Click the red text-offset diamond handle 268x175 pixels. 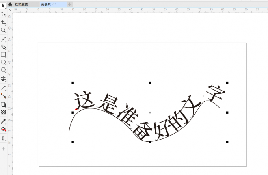click(76, 109)
